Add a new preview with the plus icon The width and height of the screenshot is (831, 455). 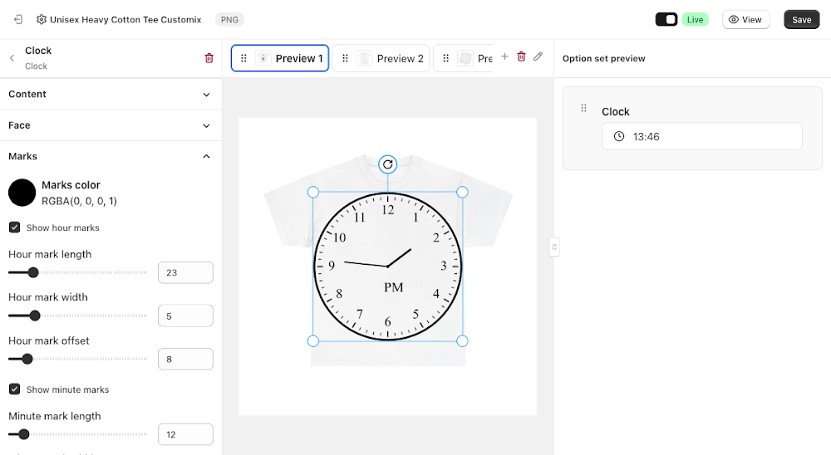coord(504,56)
